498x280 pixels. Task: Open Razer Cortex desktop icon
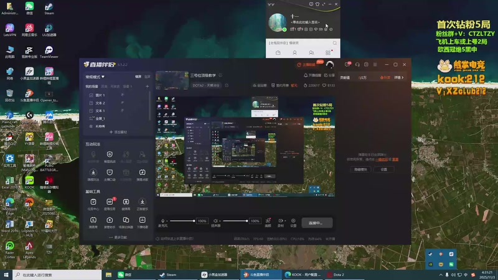pyautogui.click(x=9, y=250)
